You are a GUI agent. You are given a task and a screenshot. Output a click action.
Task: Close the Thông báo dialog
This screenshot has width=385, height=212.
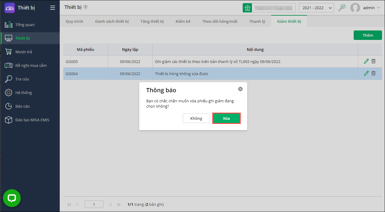(x=240, y=89)
